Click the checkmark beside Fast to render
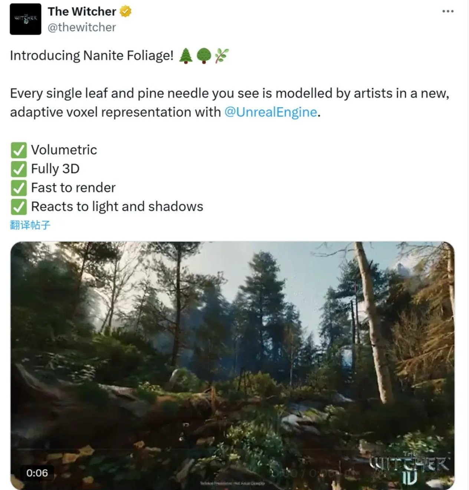Viewport: 469px width, 490px height. [x=18, y=188]
